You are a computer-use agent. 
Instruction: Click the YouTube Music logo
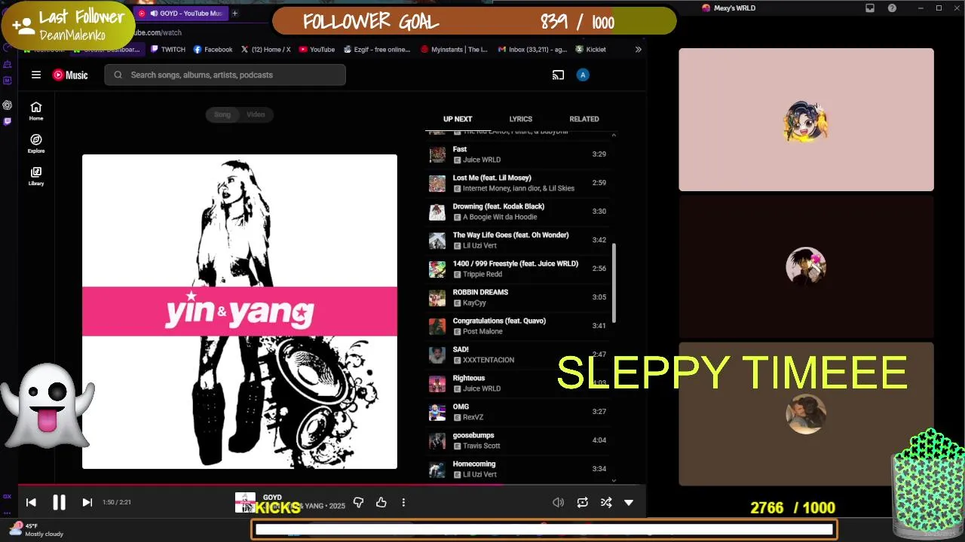70,75
